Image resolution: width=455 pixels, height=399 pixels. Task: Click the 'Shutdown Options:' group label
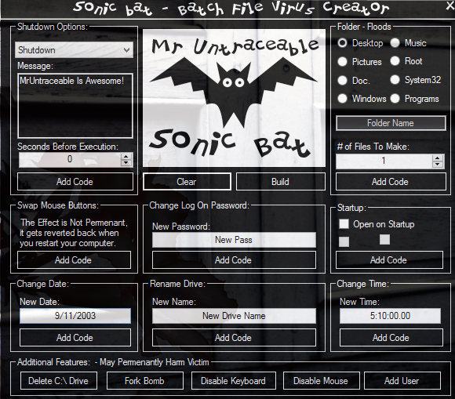[53, 27]
